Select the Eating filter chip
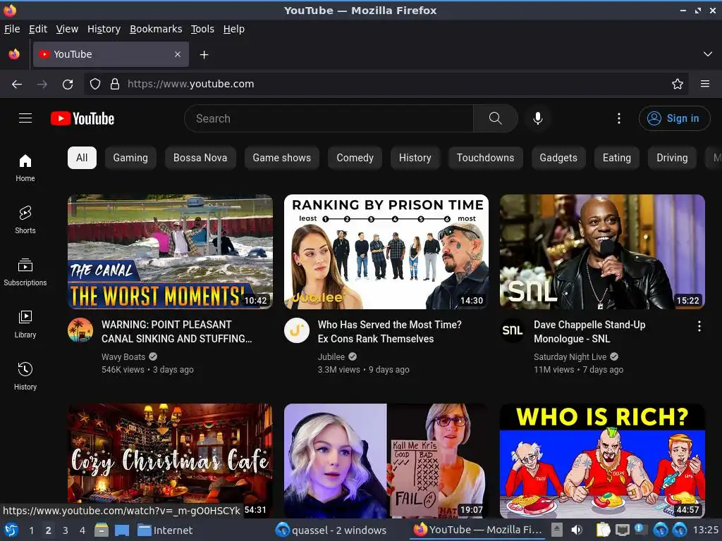This screenshot has height=541, width=722. 616,158
